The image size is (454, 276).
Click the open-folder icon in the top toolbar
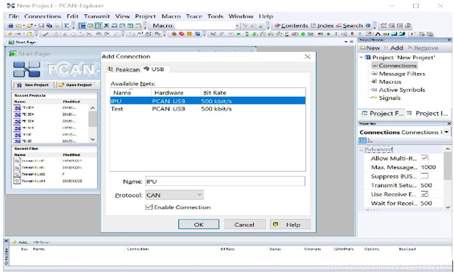pyautogui.click(x=30, y=25)
